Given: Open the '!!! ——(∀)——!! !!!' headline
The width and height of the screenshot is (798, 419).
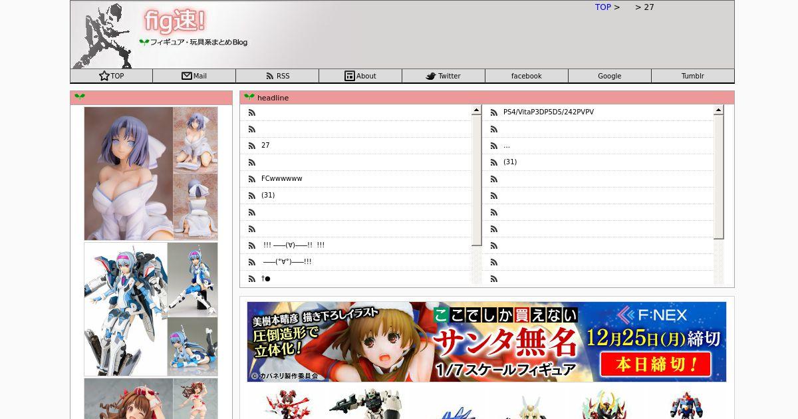Looking at the screenshot, I should point(294,245).
